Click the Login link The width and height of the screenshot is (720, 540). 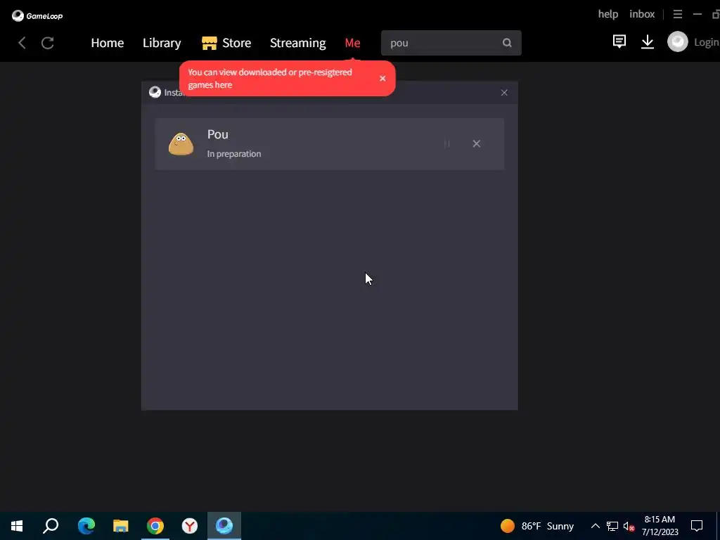[x=707, y=42]
